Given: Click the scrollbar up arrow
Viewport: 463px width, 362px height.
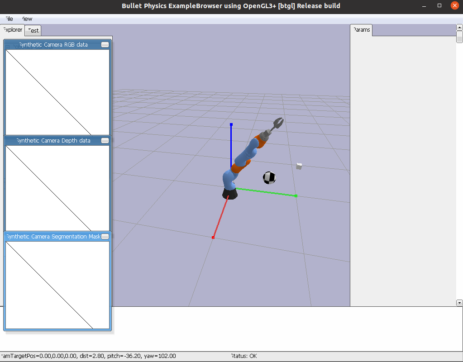Looking at the screenshot, I should pos(459,28).
